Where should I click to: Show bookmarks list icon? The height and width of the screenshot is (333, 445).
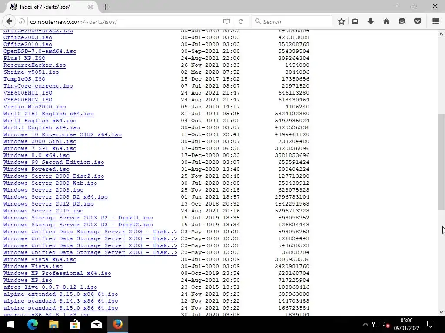pos(355,22)
